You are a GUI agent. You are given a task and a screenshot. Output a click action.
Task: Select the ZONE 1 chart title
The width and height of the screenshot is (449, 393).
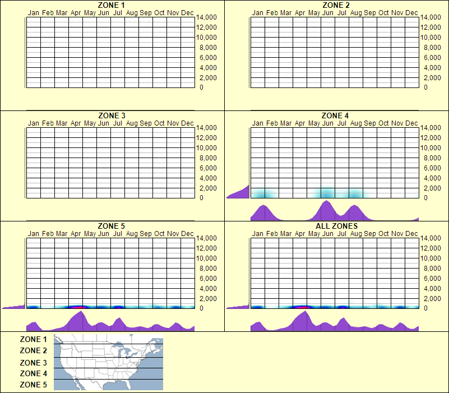(110, 5)
